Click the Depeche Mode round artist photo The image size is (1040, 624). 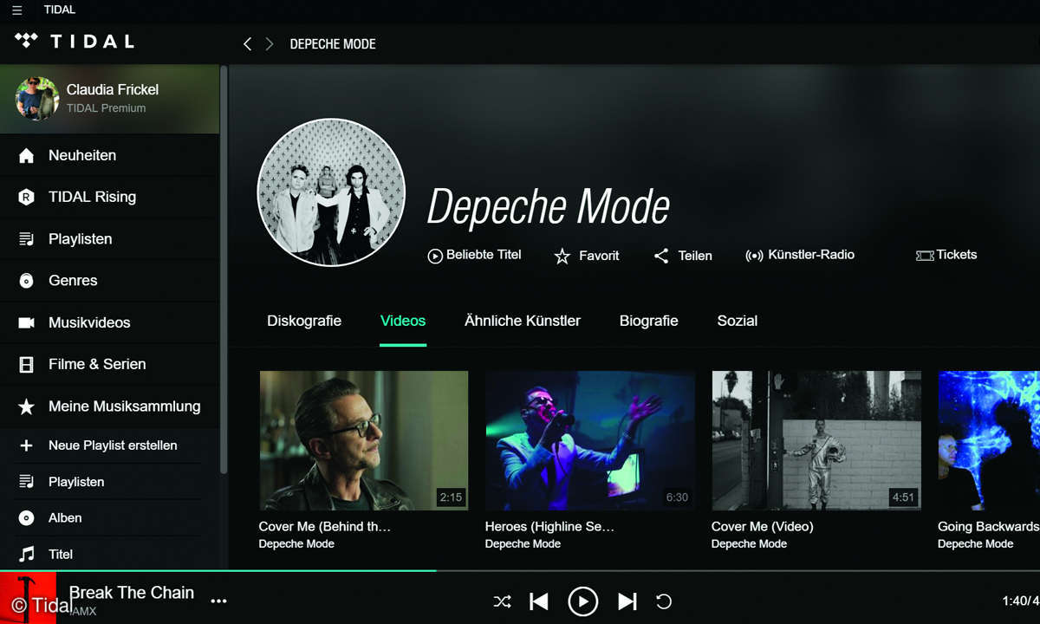click(331, 192)
